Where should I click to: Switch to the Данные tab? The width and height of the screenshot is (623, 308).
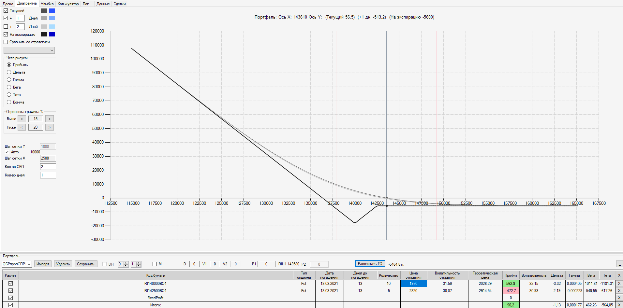[103, 4]
